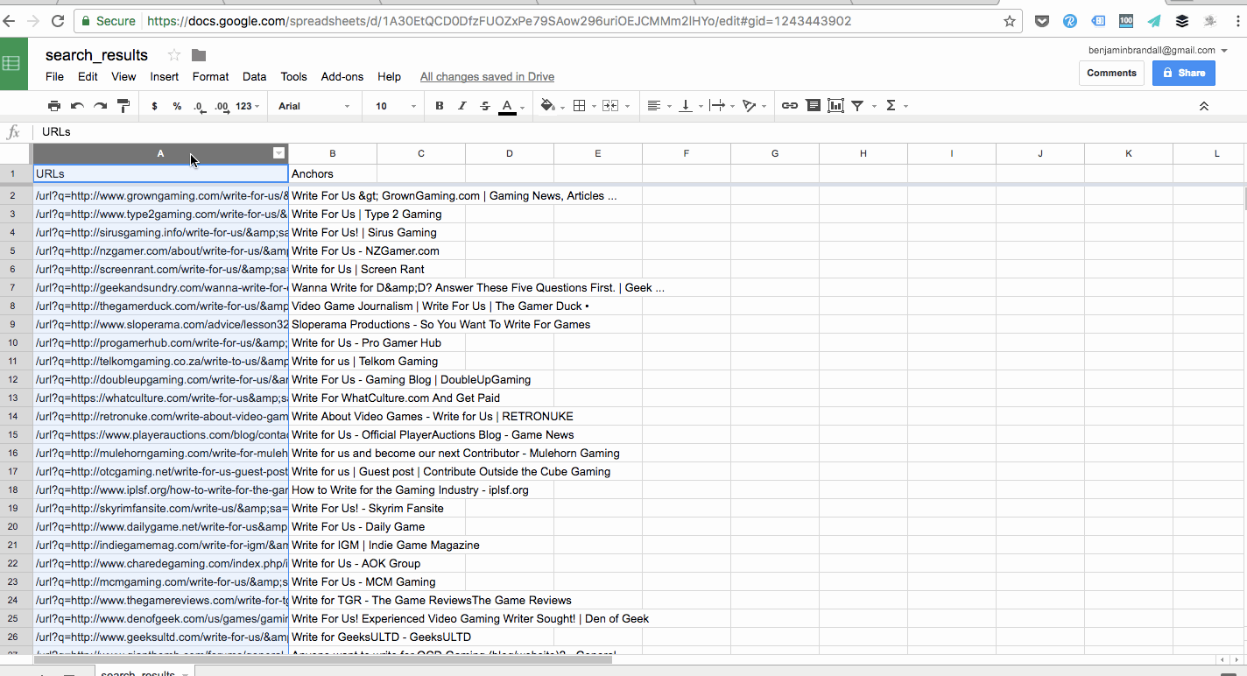This screenshot has width=1247, height=676.
Task: Click the blue Share button
Action: coord(1184,73)
